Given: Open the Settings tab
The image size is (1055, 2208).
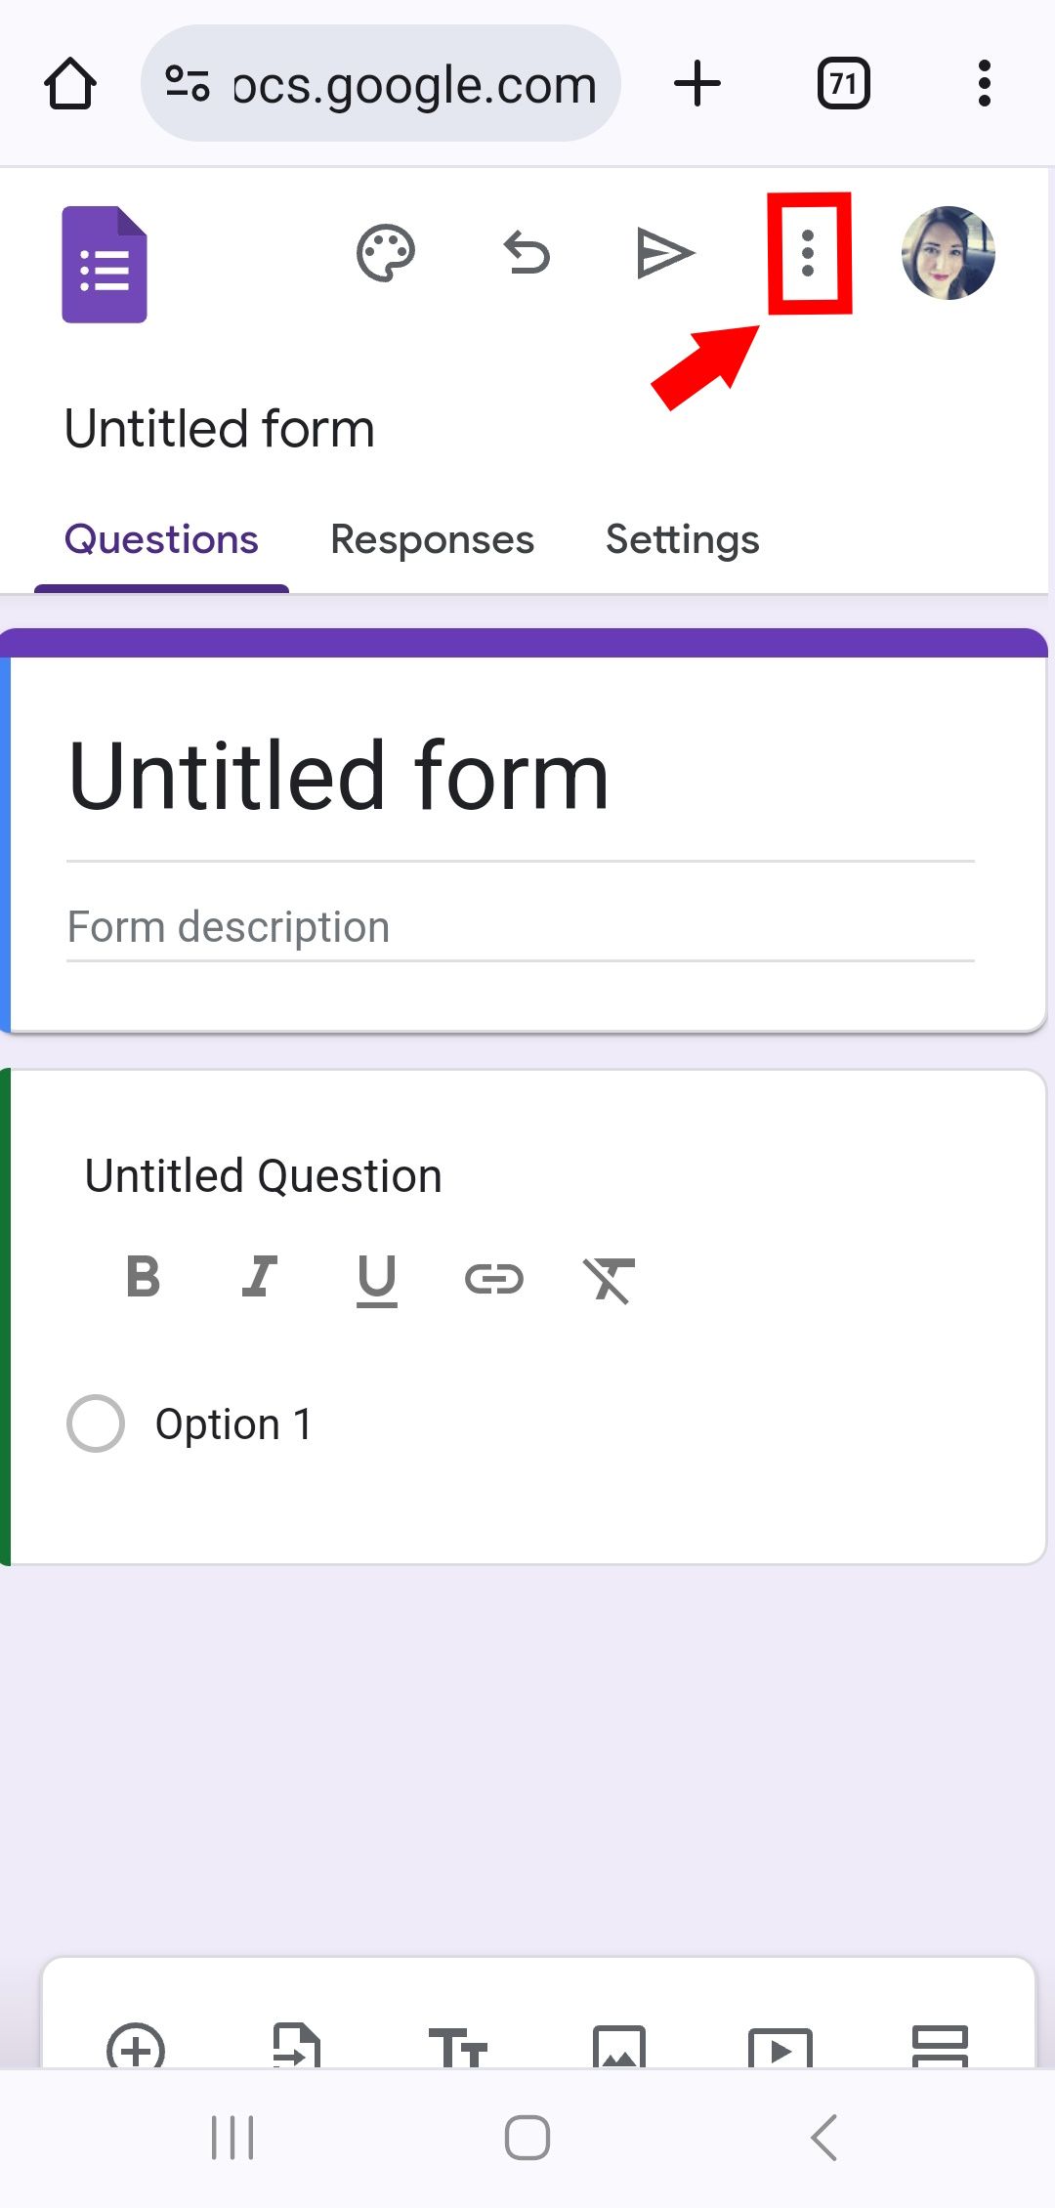Looking at the screenshot, I should click(x=682, y=538).
